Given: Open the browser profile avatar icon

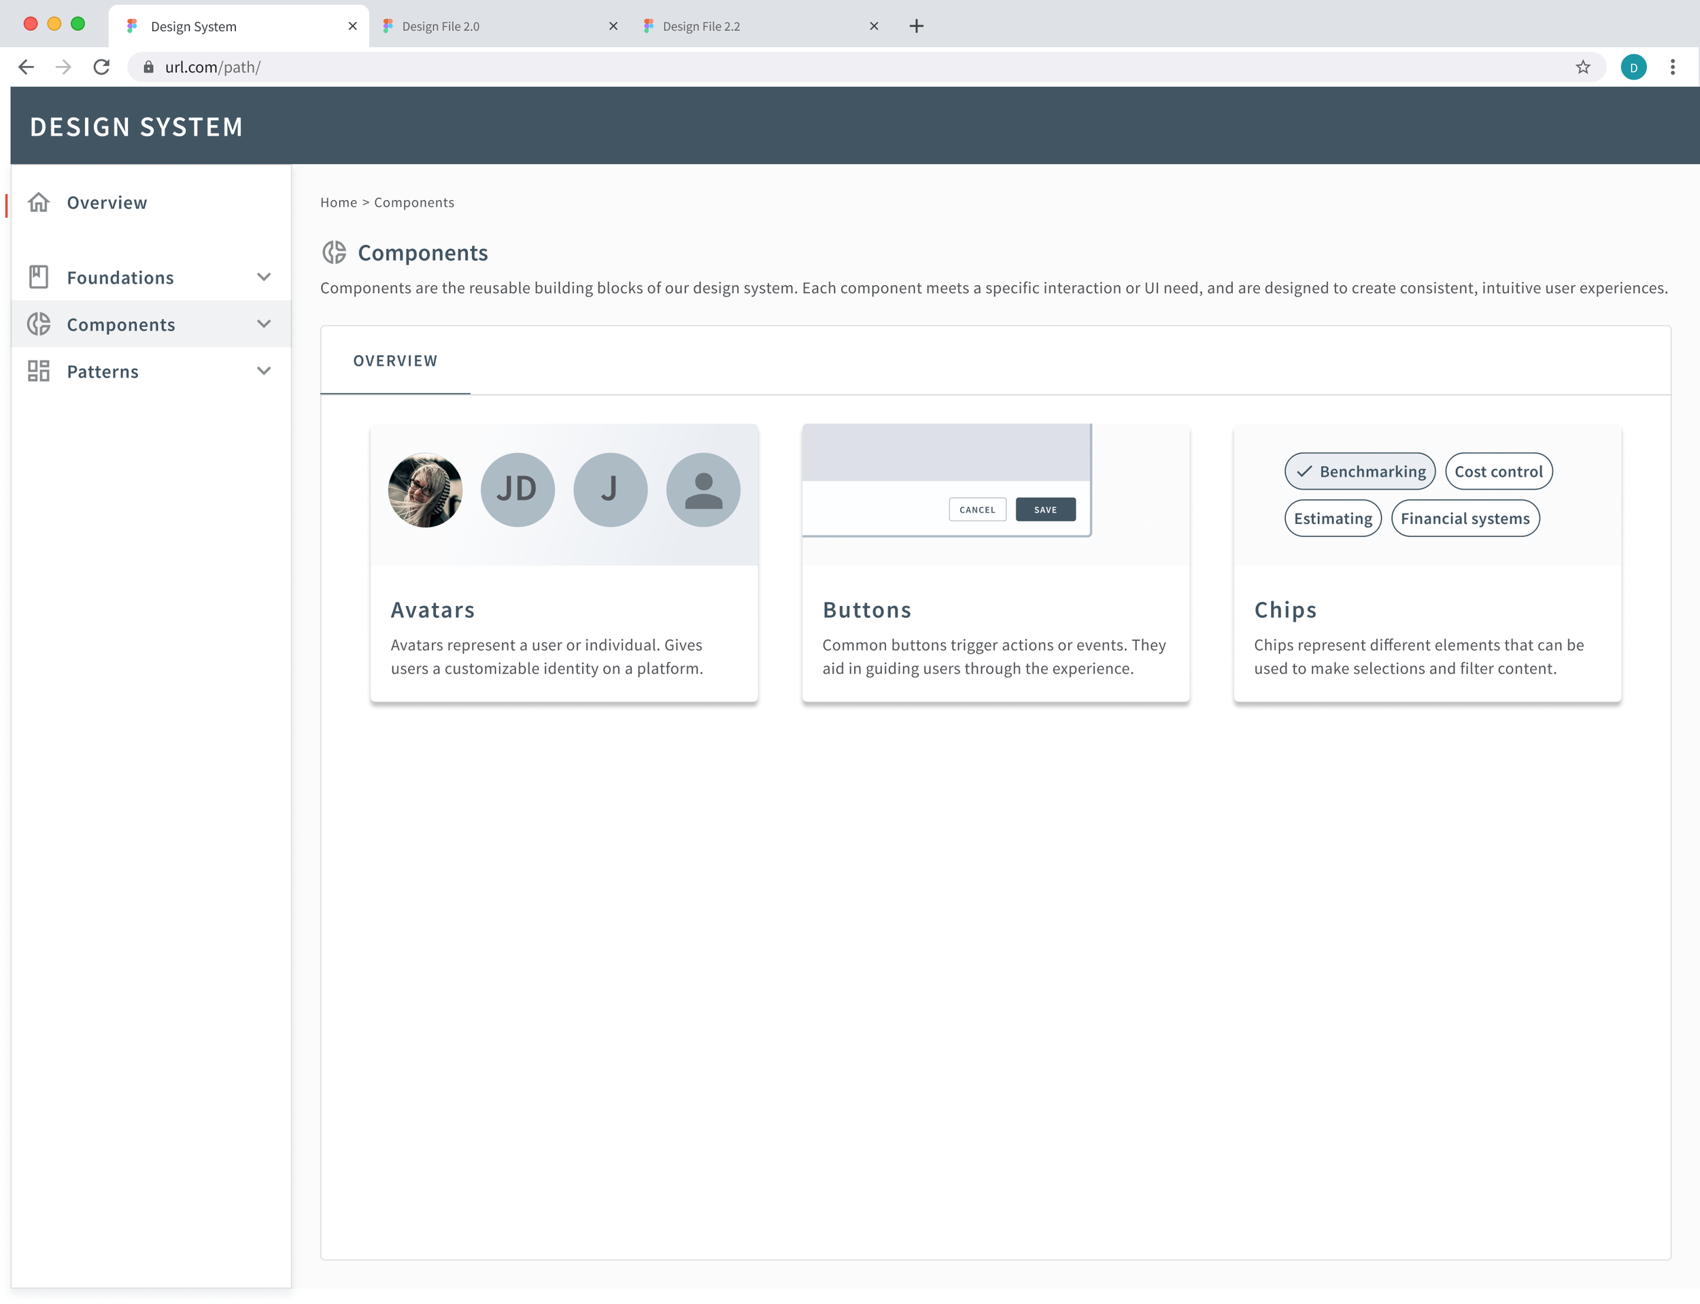Looking at the screenshot, I should click(1633, 67).
